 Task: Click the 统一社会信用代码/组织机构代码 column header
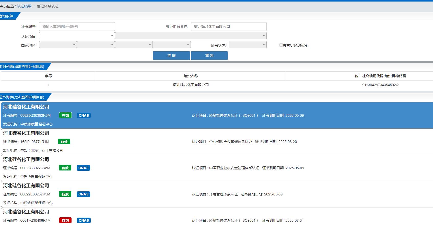coord(380,76)
